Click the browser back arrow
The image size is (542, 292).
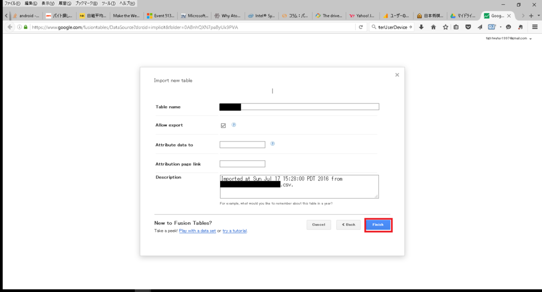pyautogui.click(x=10, y=27)
